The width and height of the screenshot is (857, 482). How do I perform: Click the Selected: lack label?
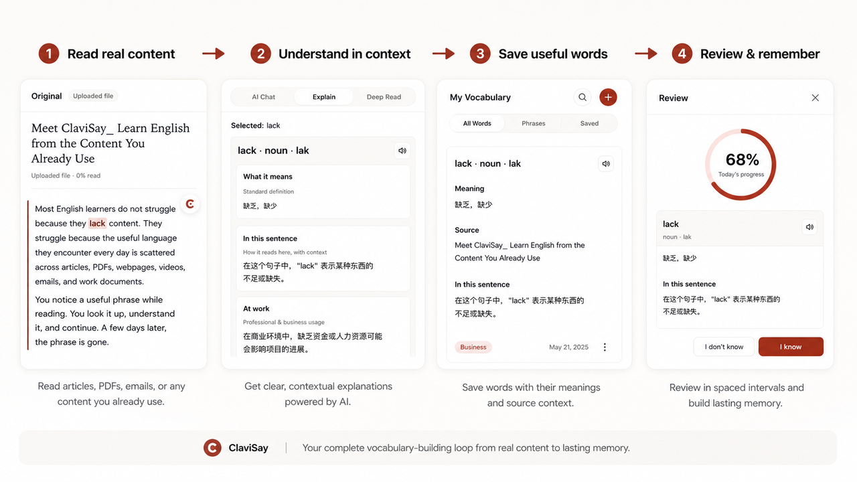coord(256,125)
